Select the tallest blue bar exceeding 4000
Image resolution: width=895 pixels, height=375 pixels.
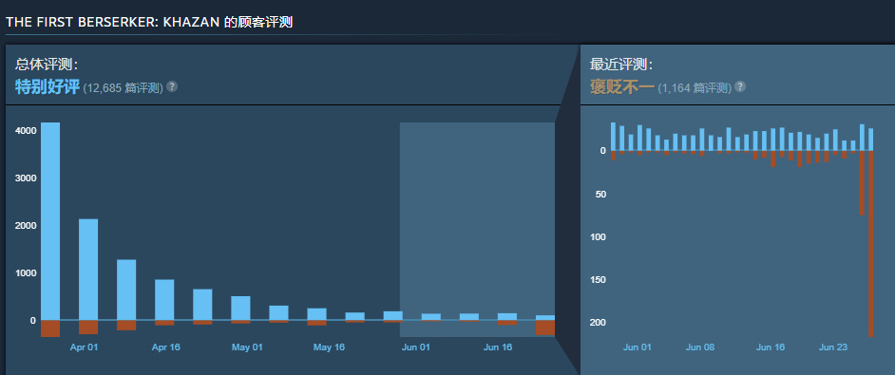tap(50, 221)
